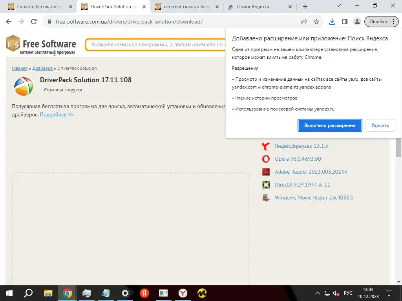The width and height of the screenshot is (402, 301).
Task: Open a new tab with the plus button
Action: (x=305, y=7)
